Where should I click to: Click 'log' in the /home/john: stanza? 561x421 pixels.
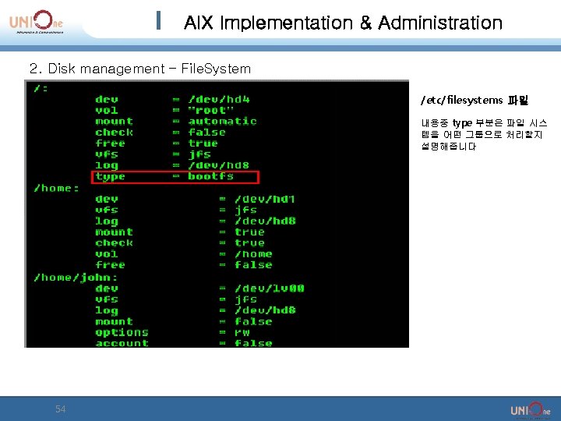coord(107,311)
